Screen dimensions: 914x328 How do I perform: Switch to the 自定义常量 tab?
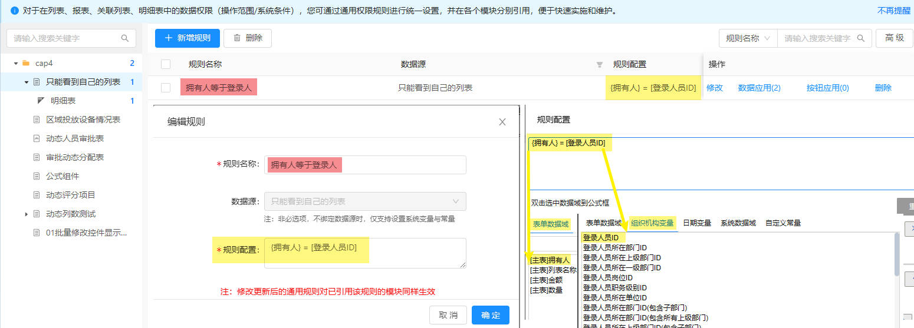pyautogui.click(x=783, y=223)
